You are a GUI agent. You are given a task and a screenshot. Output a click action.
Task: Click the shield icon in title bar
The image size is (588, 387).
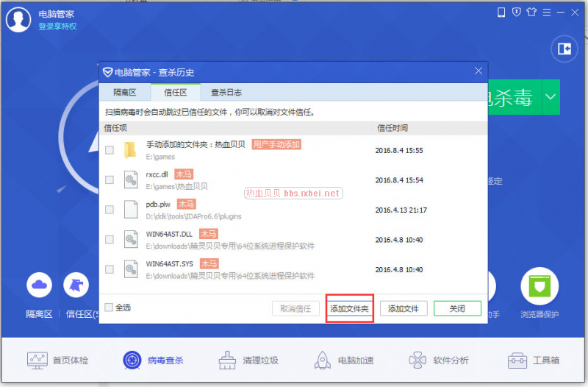coord(517,12)
